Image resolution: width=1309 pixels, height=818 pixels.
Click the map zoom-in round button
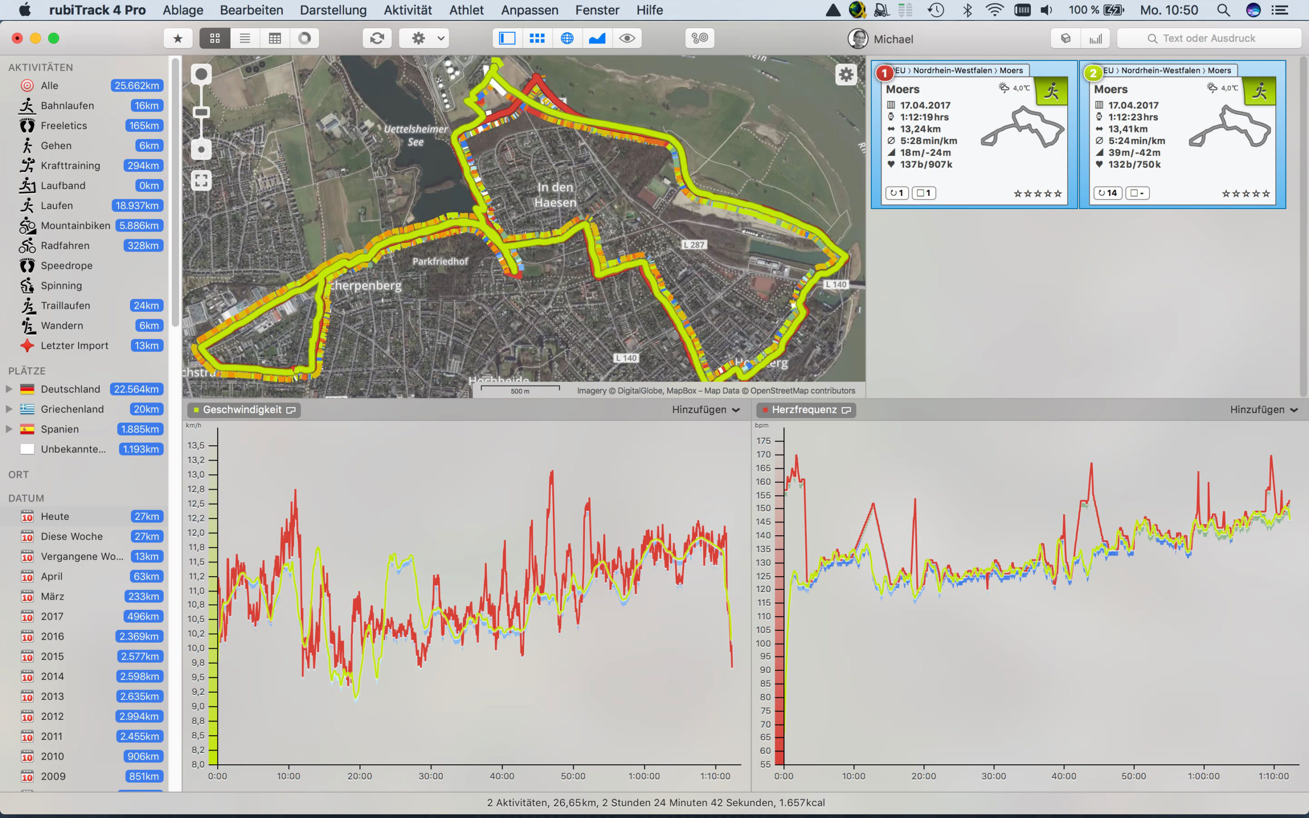pyautogui.click(x=201, y=74)
